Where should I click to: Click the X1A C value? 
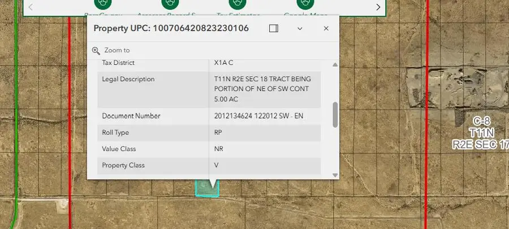click(223, 63)
